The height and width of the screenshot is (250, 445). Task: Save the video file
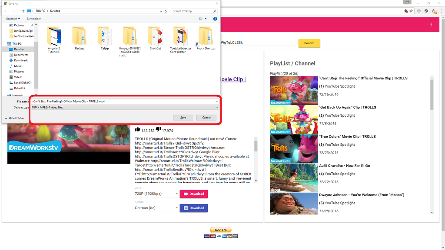point(183,118)
